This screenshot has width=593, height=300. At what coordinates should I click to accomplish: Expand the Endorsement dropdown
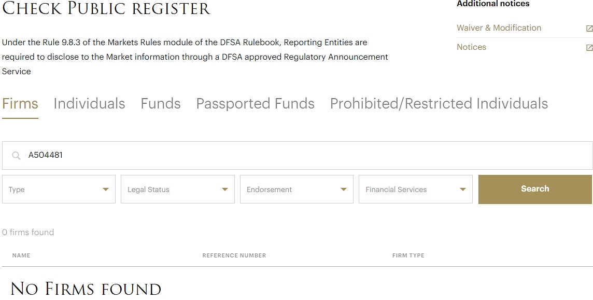pos(296,189)
